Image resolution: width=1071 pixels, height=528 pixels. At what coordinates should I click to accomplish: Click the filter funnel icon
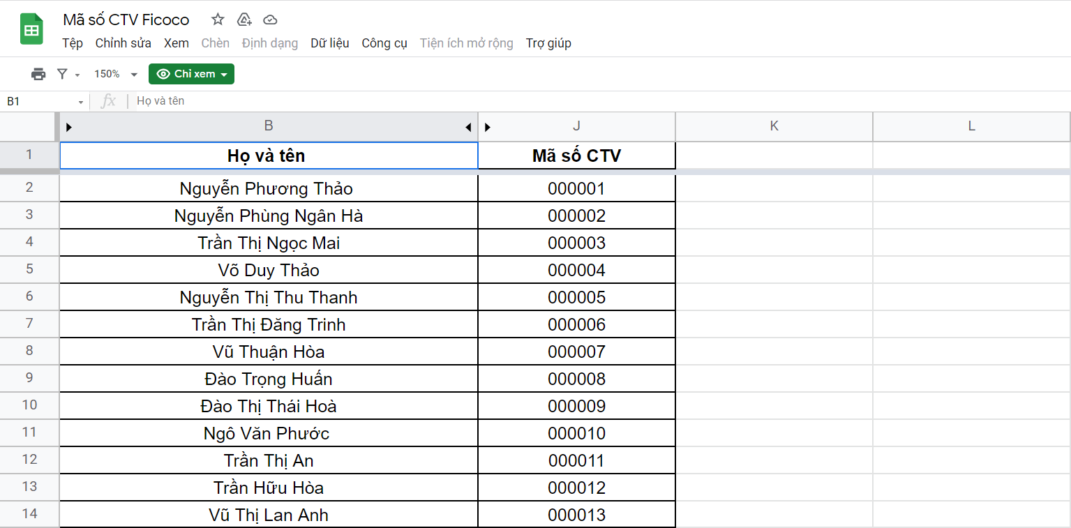(62, 74)
